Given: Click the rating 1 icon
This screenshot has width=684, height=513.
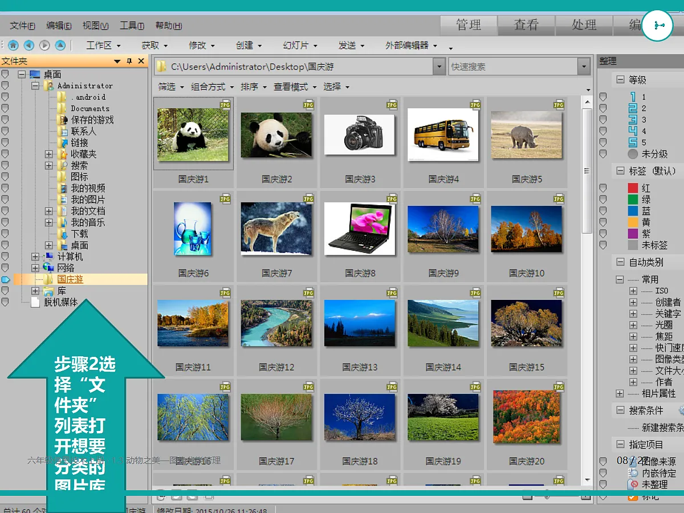Looking at the screenshot, I should pyautogui.click(x=633, y=97).
